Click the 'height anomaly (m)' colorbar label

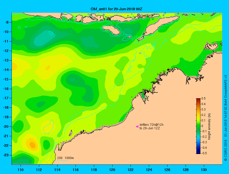click(209, 126)
